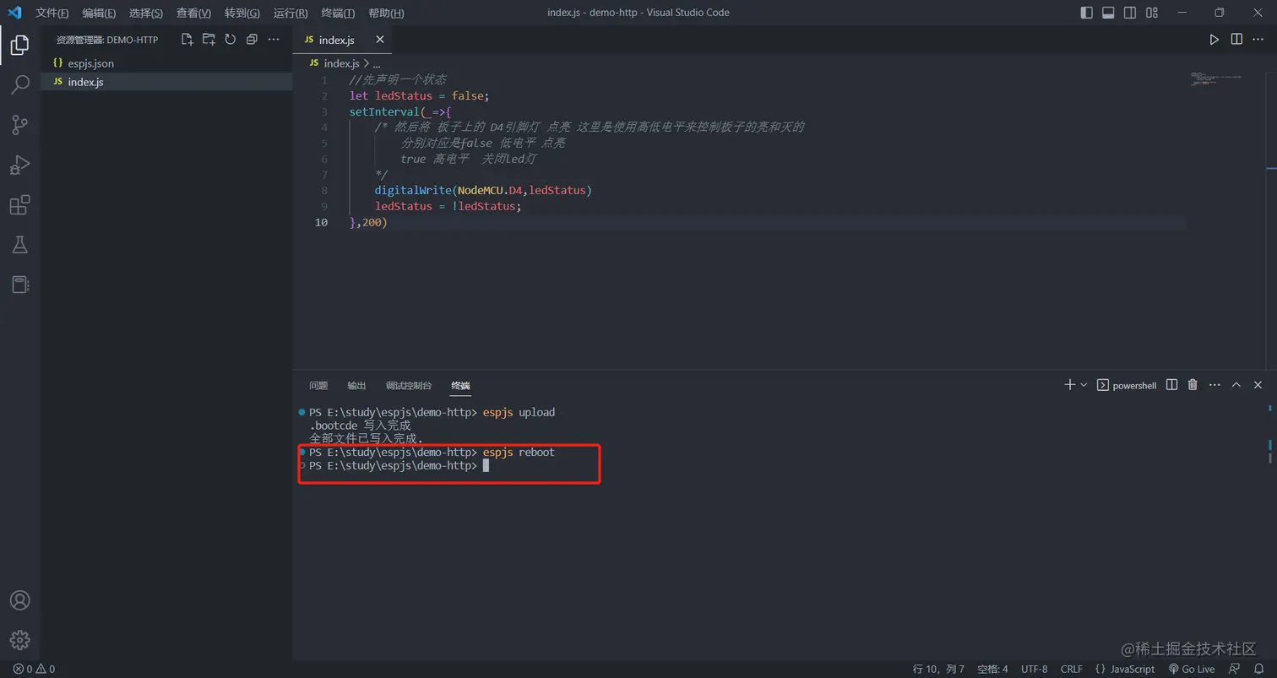Open explorer more actions ellipsis

pos(274,40)
